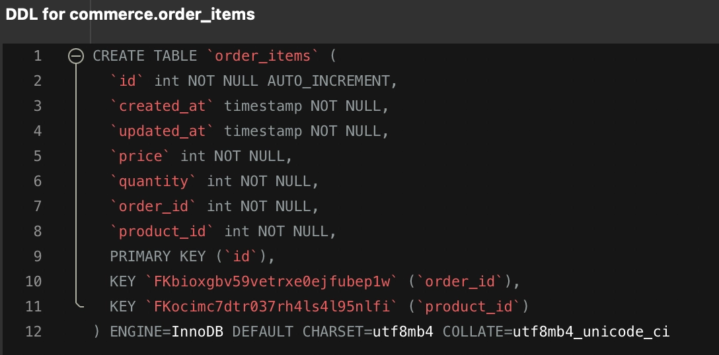Click line number 9 in gutter
This screenshot has width=719, height=355.
37,257
